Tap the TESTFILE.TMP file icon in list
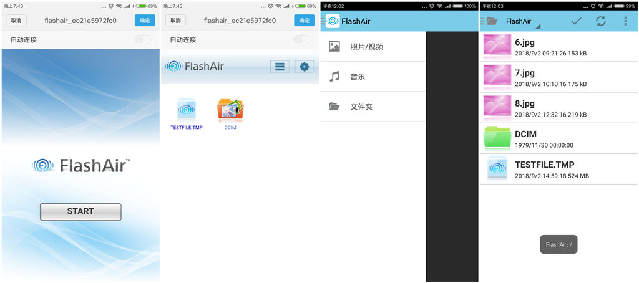Viewport: 639px width, 283px height. coord(497,168)
